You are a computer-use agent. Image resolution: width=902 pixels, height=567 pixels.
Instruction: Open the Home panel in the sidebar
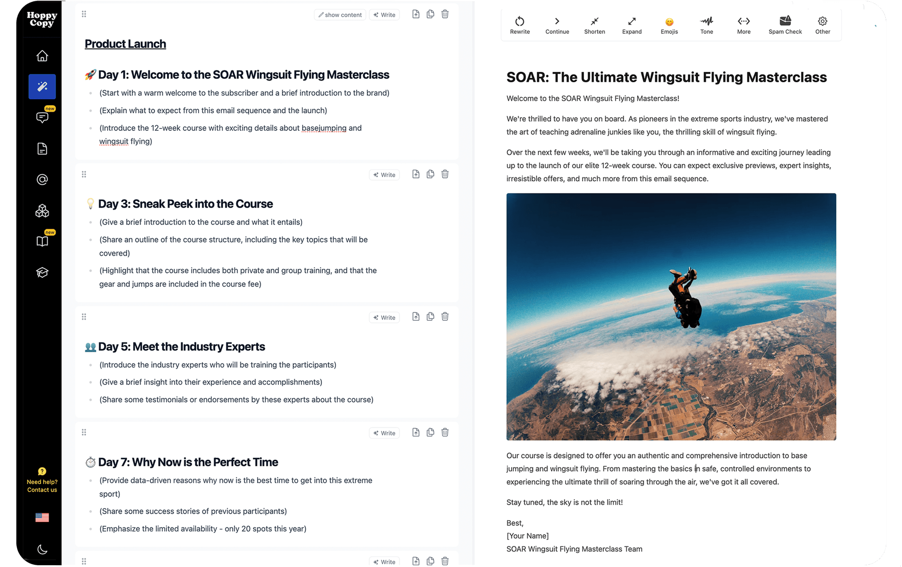coord(42,55)
